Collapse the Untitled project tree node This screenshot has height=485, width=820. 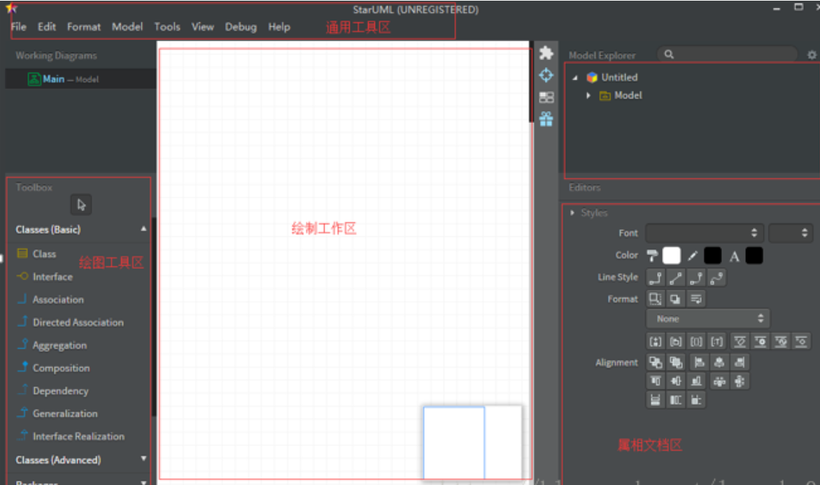point(575,78)
